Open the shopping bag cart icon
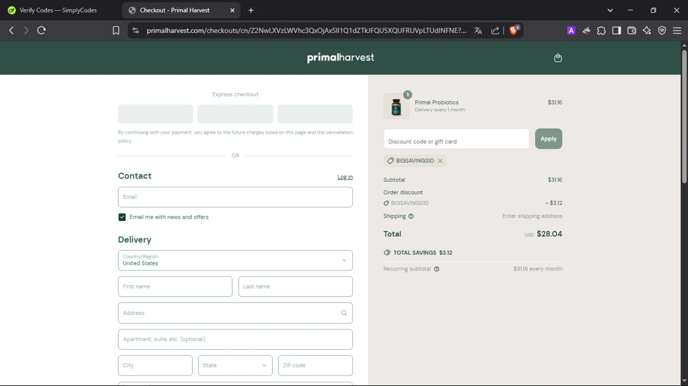The width and height of the screenshot is (688, 386). [558, 58]
